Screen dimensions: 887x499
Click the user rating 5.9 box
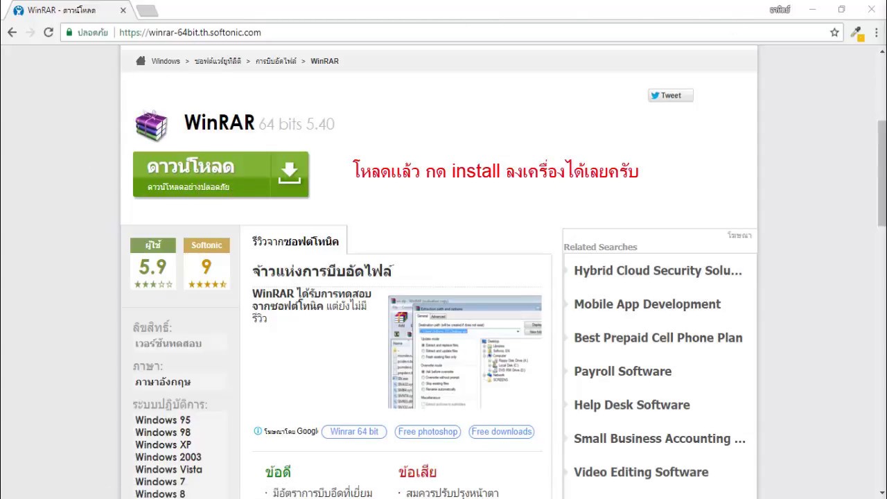click(152, 264)
